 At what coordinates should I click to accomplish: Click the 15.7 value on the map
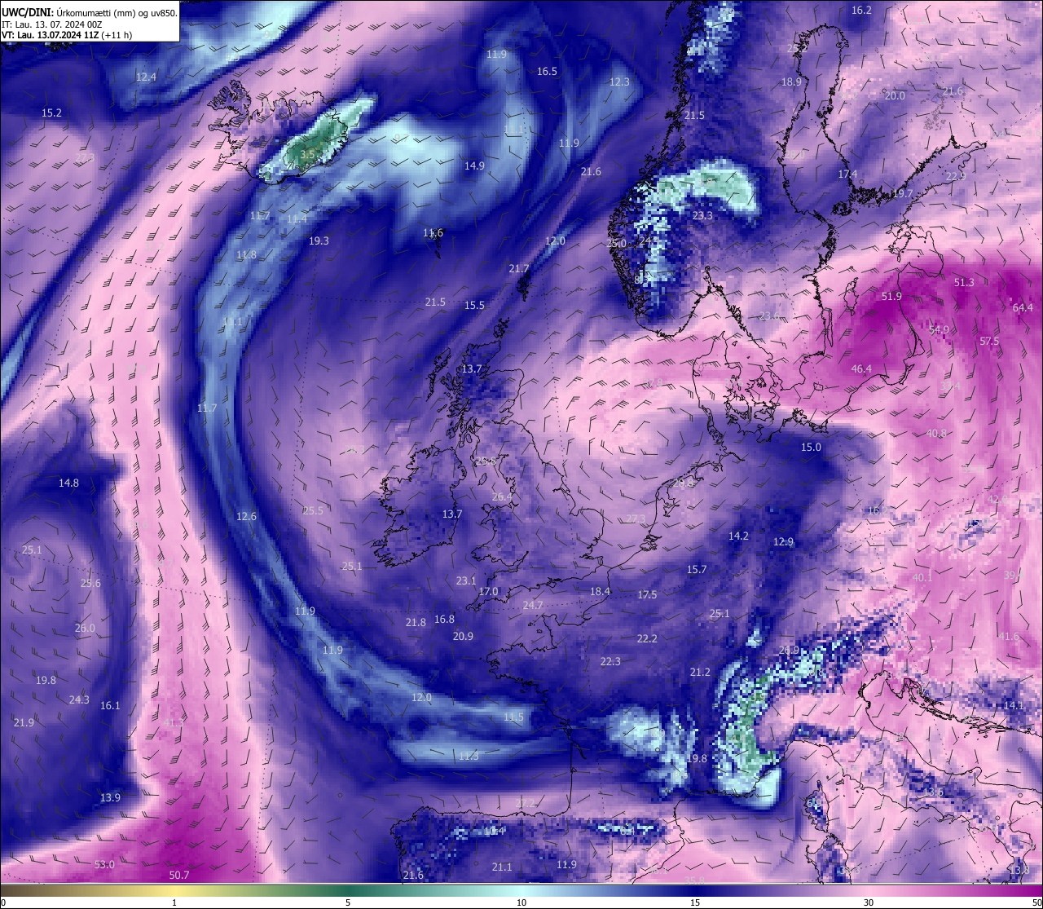697,569
